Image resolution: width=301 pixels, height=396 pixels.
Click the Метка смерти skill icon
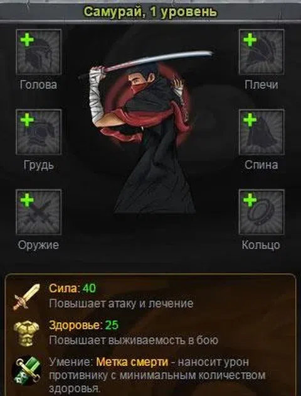27,371
